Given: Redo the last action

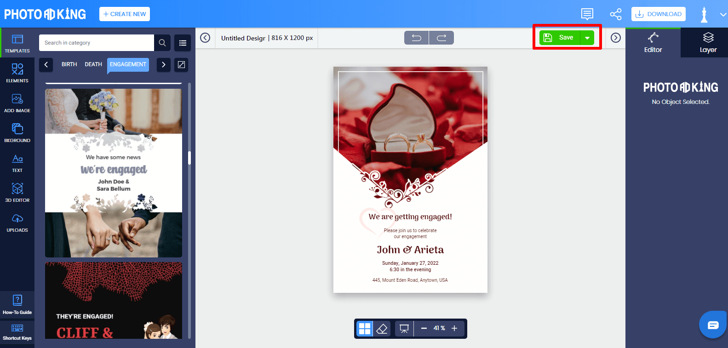Looking at the screenshot, I should (x=441, y=38).
